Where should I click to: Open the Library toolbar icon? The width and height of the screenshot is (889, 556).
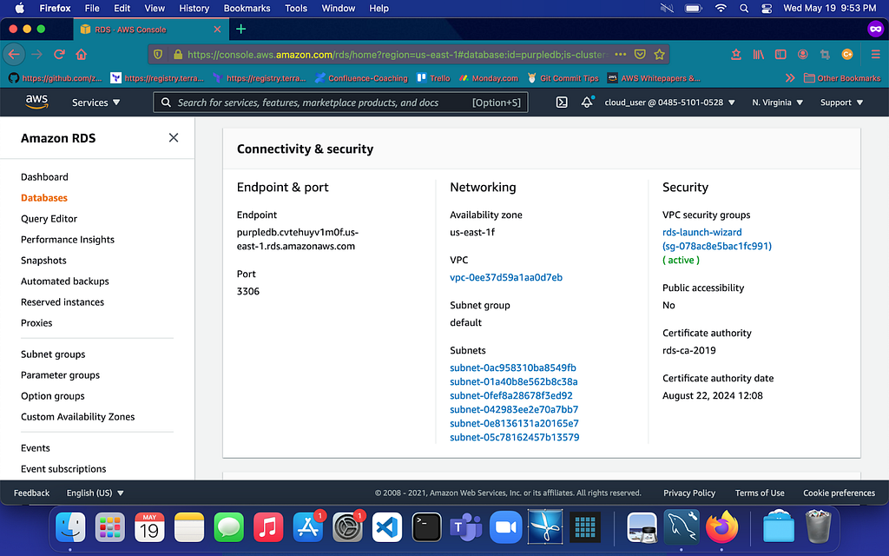(x=758, y=55)
